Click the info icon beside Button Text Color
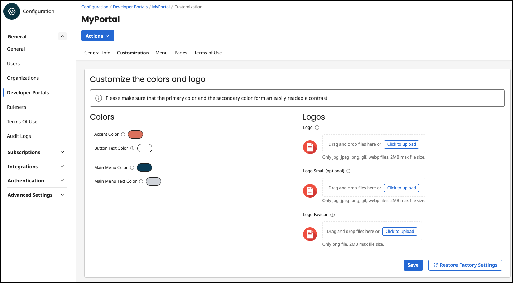 point(132,148)
